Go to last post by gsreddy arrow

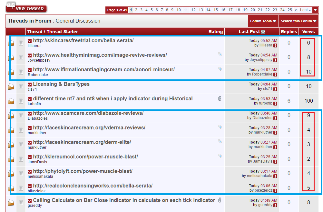275,205
